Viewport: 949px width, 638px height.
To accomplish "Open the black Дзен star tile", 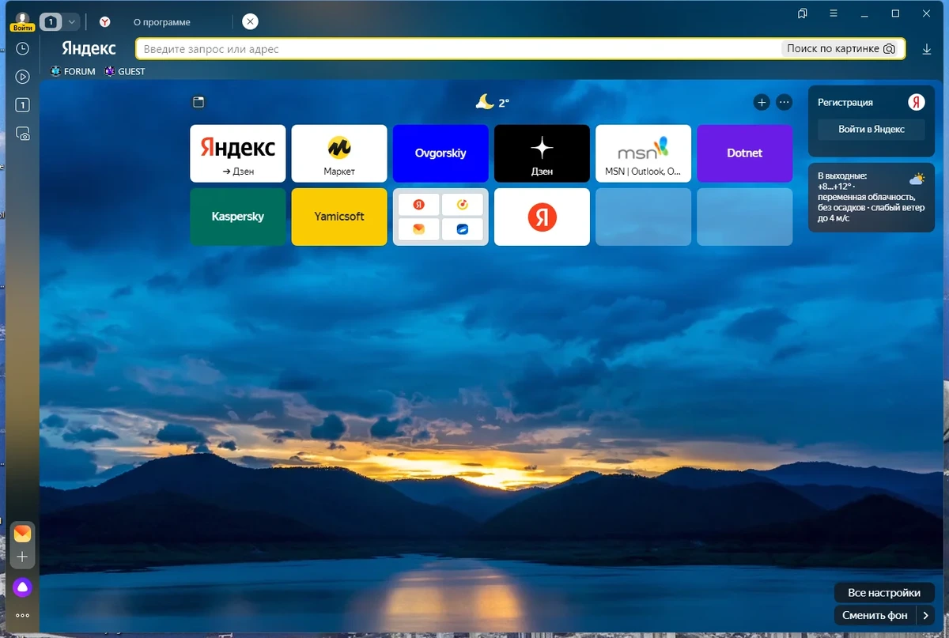I will [x=542, y=153].
